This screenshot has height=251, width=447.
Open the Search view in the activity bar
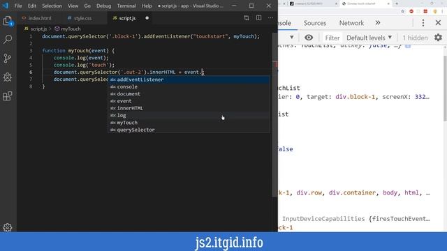tap(8, 39)
